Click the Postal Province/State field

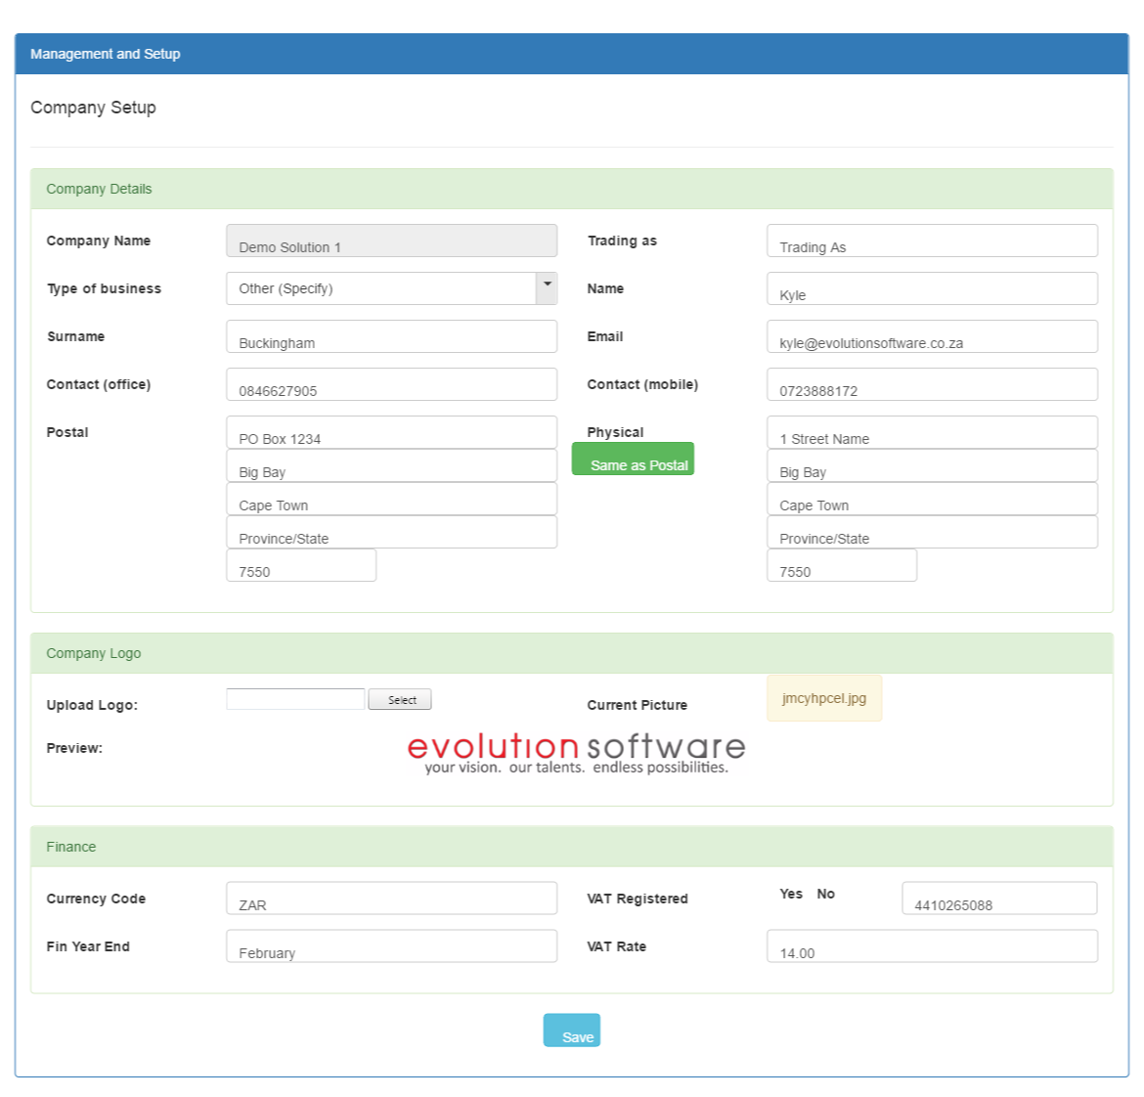(x=392, y=532)
